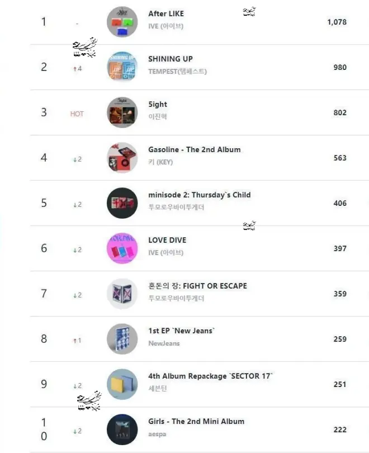Image resolution: width=369 pixels, height=453 pixels.
Task: Visit the TEMPEST artist link
Action: point(177,72)
